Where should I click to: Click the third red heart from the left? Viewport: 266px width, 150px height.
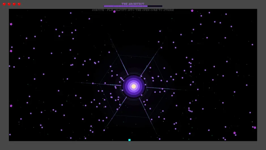click(x=14, y=4)
